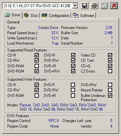This screenshot has height=136, width=121.
Task: Select the Date '?' value
Action: [x=112, y=38]
